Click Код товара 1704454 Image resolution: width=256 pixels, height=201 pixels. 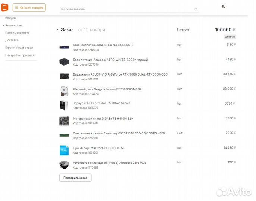coord(86,94)
